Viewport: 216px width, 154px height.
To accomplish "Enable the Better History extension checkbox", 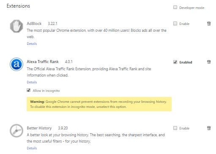I will coord(175,128).
